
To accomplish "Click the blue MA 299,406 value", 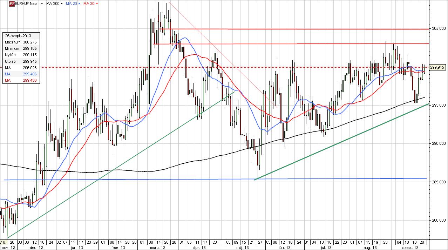I will [30, 74].
